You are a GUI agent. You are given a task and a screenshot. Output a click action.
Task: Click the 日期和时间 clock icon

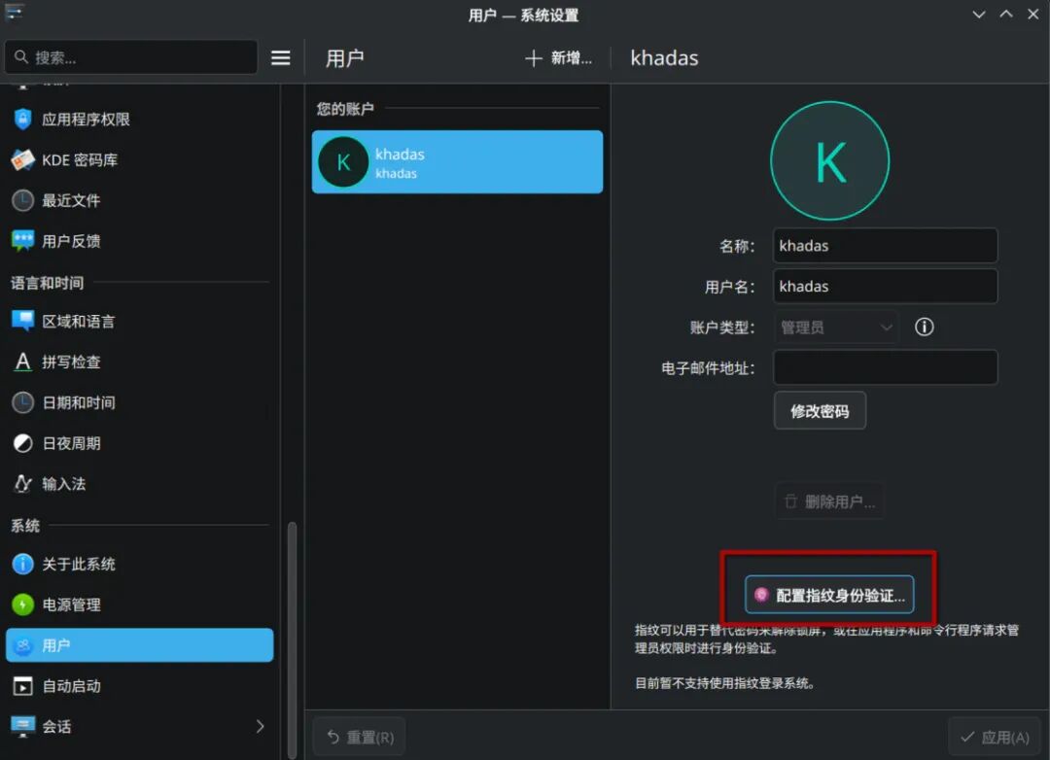[x=22, y=402]
